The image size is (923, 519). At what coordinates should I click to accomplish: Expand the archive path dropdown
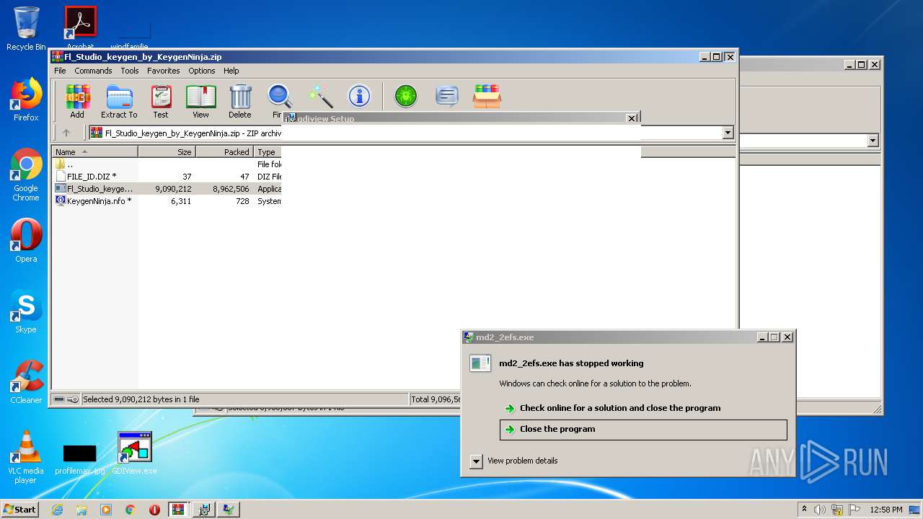[728, 133]
